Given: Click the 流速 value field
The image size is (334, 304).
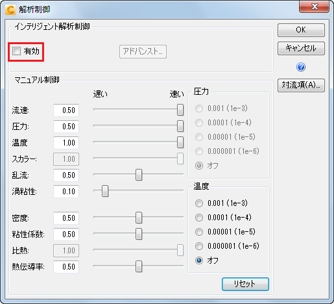Looking at the screenshot, I should [66, 110].
